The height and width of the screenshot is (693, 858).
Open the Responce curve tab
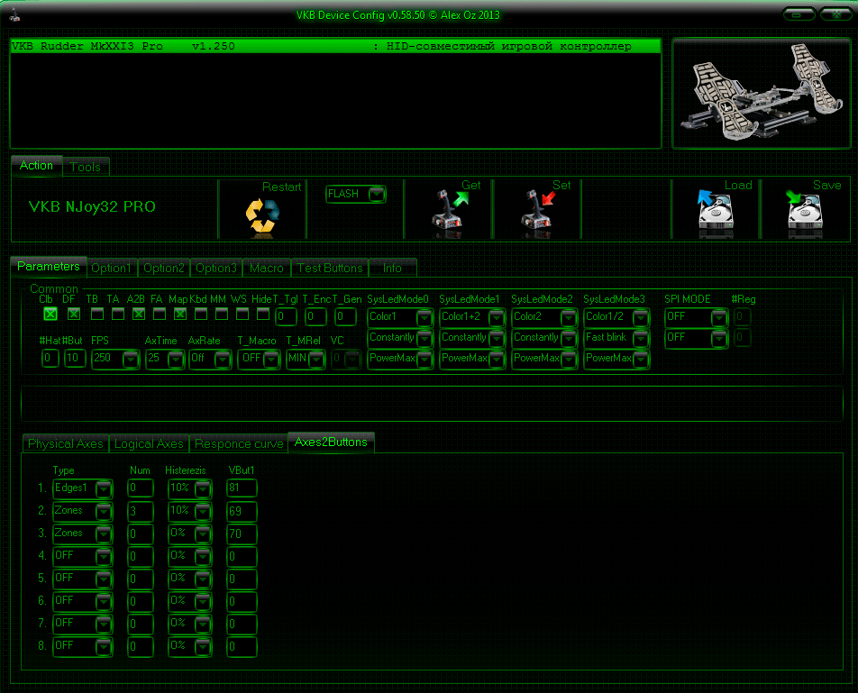pyautogui.click(x=239, y=443)
